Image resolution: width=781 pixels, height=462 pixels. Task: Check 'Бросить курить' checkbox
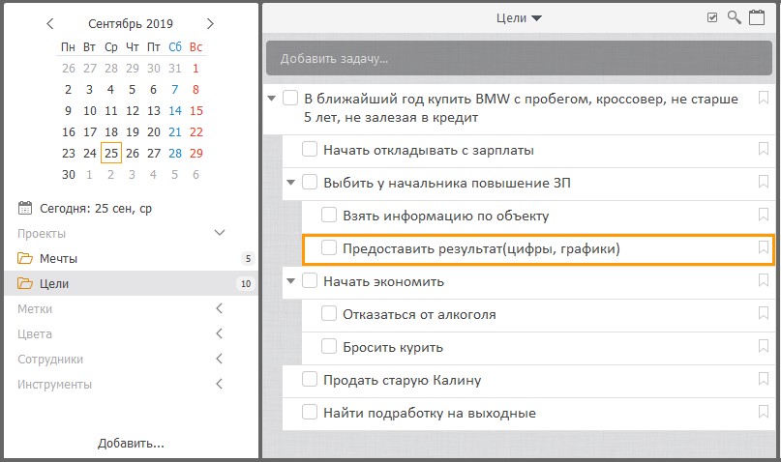click(x=329, y=346)
